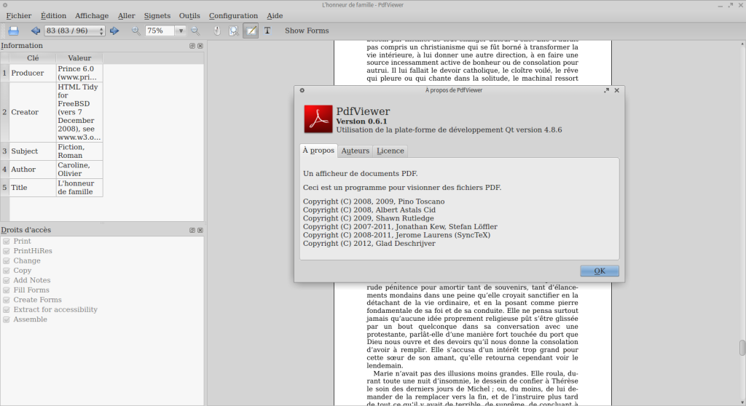Click the value cell 'Fiction, Roman'
The height and width of the screenshot is (406, 746).
click(79, 151)
